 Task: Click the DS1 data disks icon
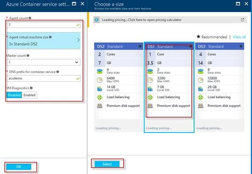click(150, 71)
